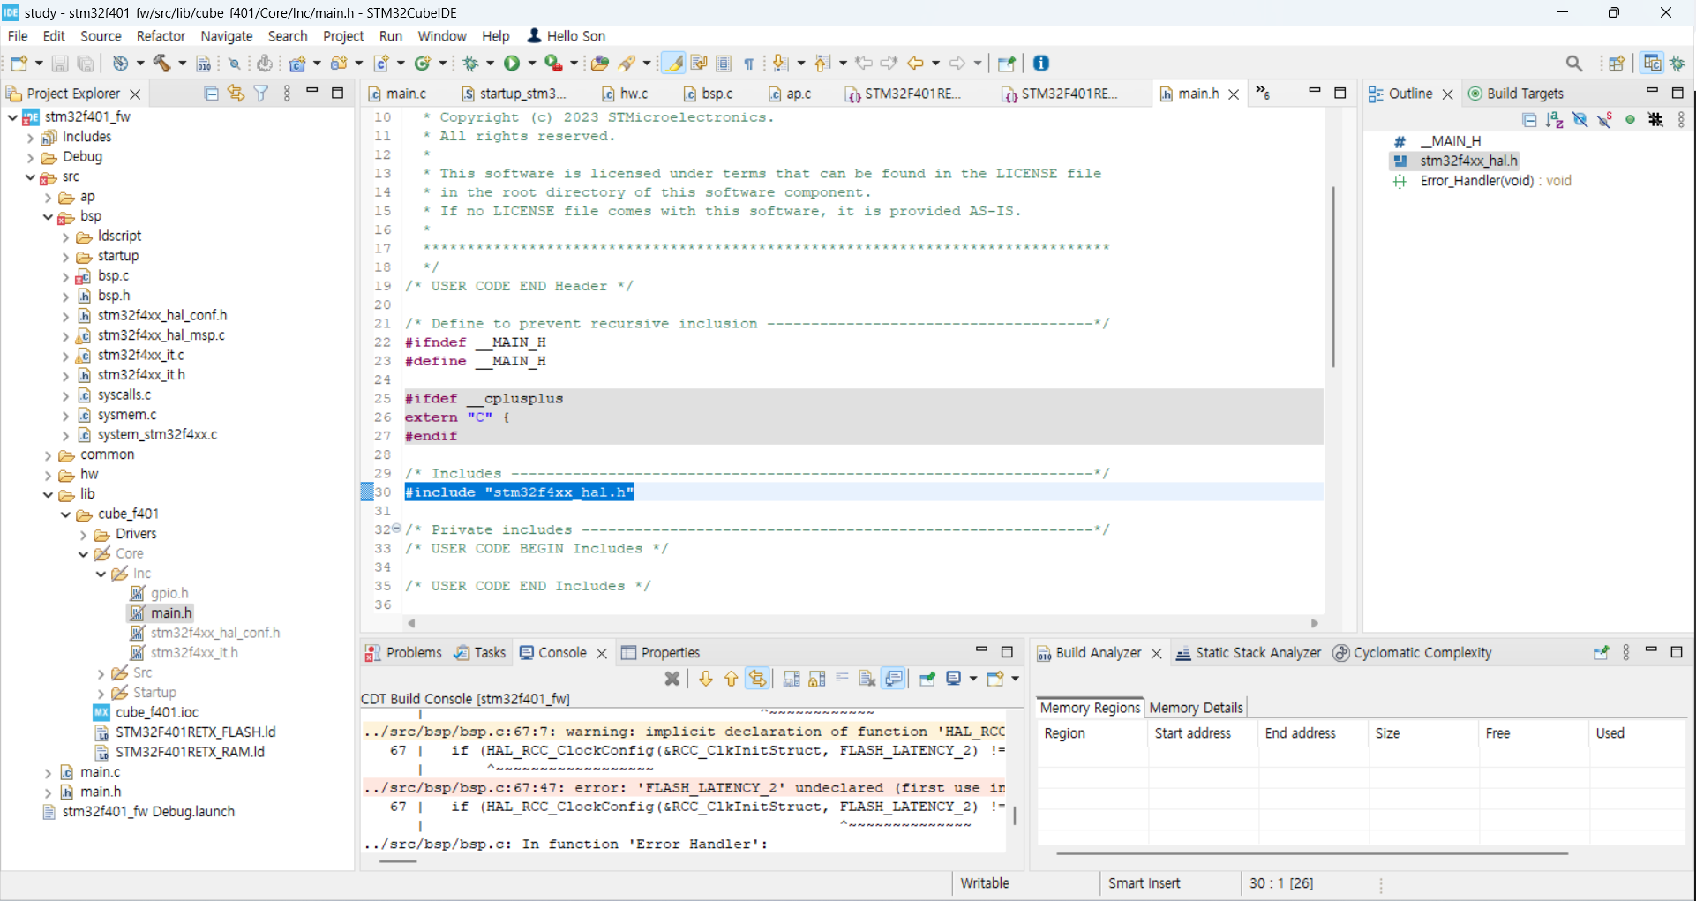The height and width of the screenshot is (901, 1696).
Task: Click the Pin Console icon
Action: tap(927, 678)
